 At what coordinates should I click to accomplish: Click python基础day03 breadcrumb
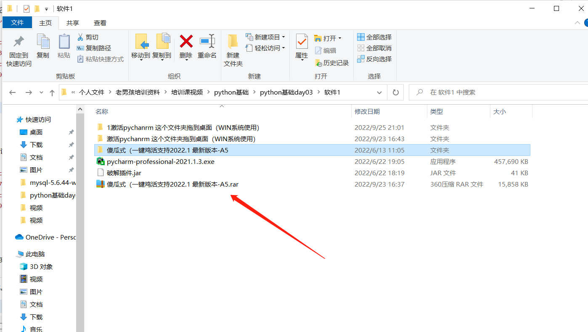click(286, 92)
